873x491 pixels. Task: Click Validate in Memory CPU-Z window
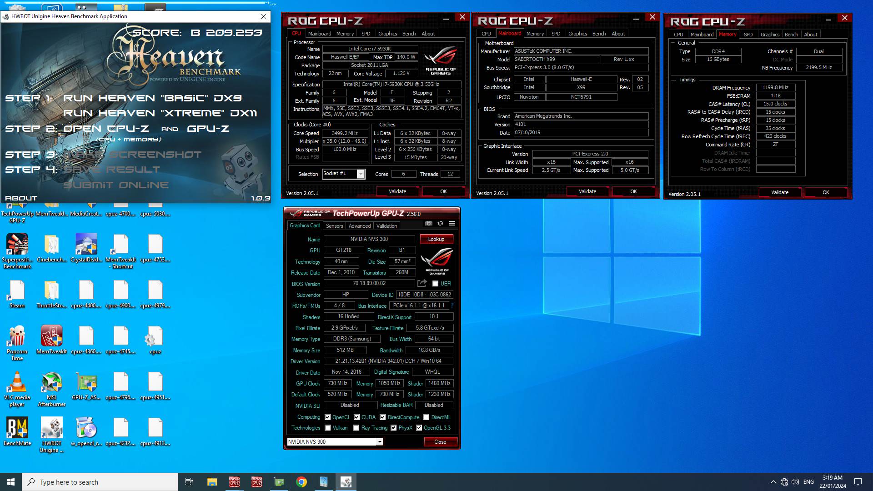pos(780,193)
